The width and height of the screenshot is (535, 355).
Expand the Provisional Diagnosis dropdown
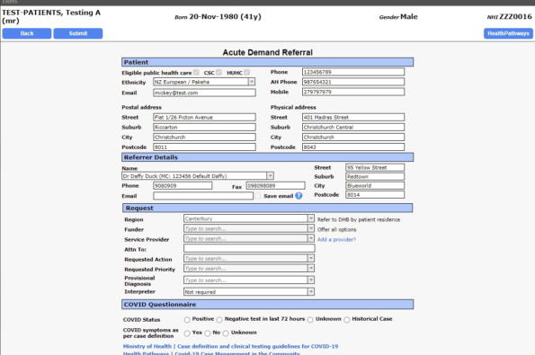point(310,280)
